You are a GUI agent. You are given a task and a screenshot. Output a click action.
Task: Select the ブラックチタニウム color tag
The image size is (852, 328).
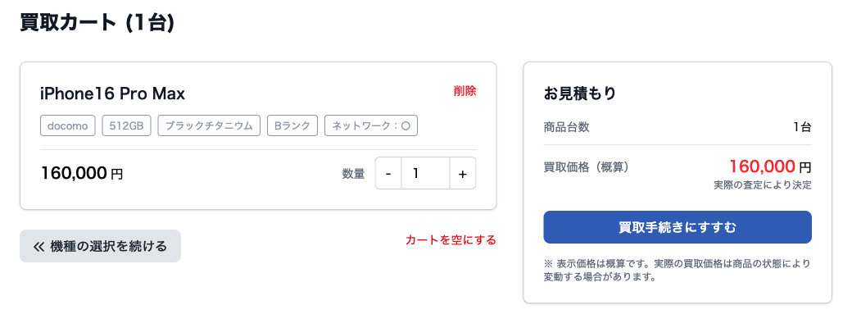[x=209, y=125]
